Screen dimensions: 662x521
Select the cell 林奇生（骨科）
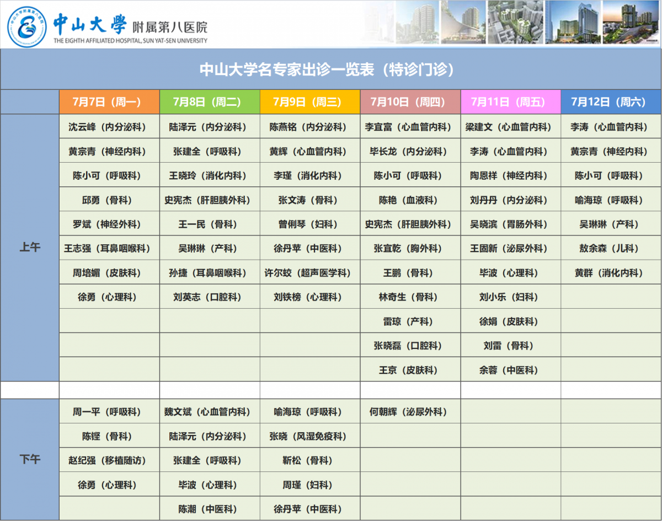410,297
